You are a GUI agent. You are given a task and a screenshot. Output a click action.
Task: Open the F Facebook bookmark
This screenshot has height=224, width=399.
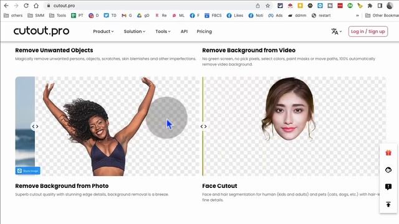coord(195,16)
